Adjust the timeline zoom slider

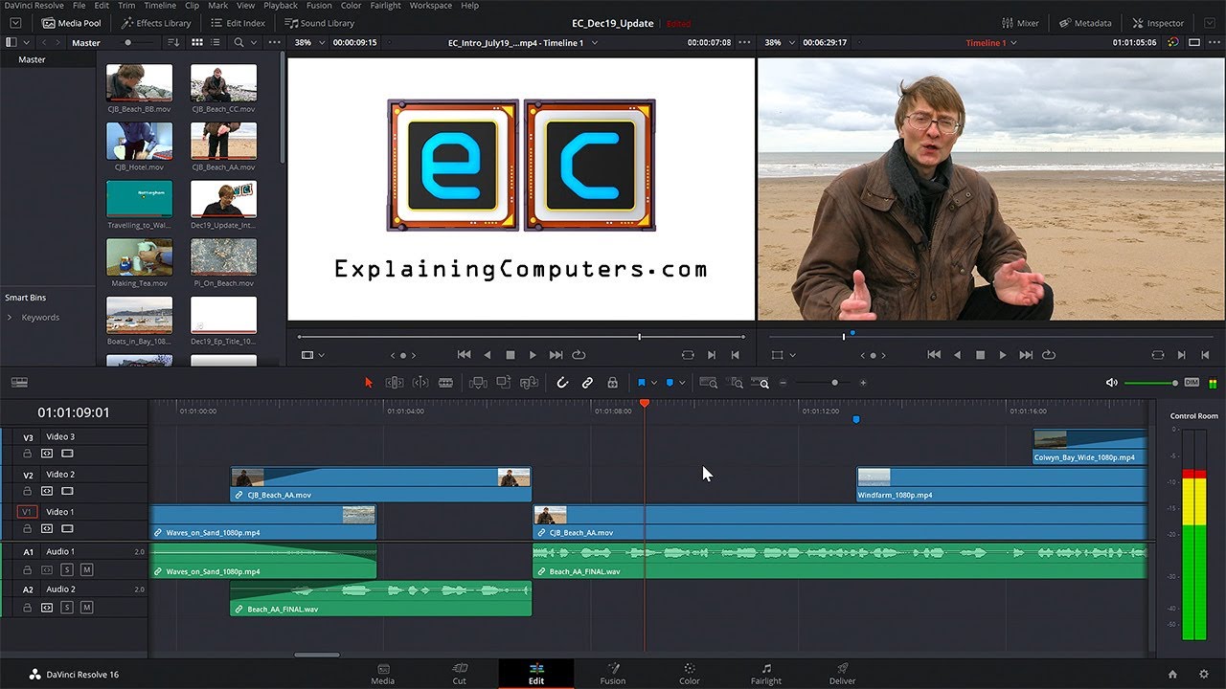pos(823,383)
